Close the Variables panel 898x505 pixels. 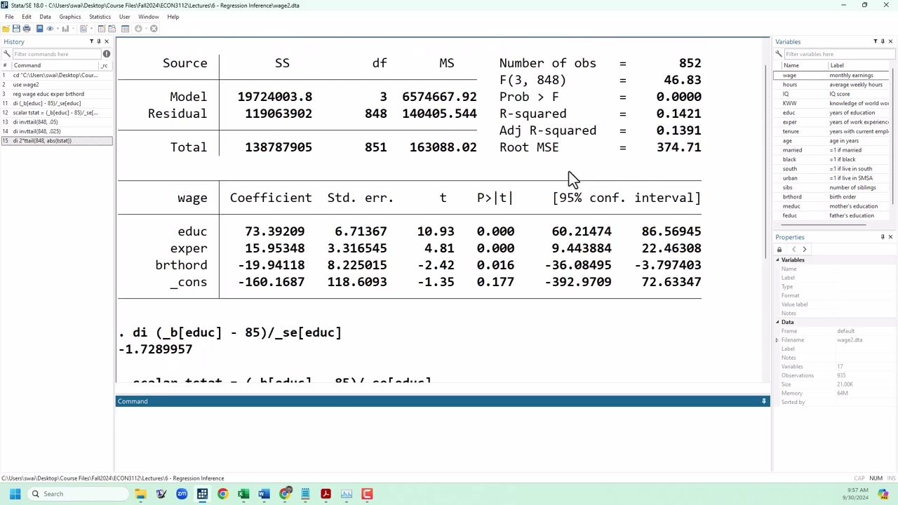890,41
